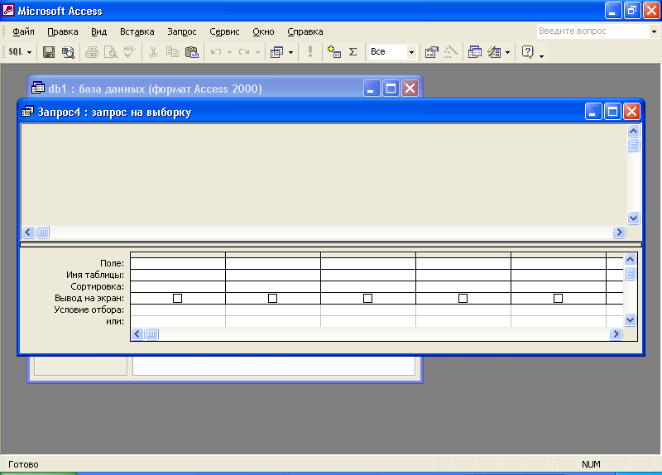Open the Вставка menu
Viewport: 662px width, 475px height.
[137, 31]
